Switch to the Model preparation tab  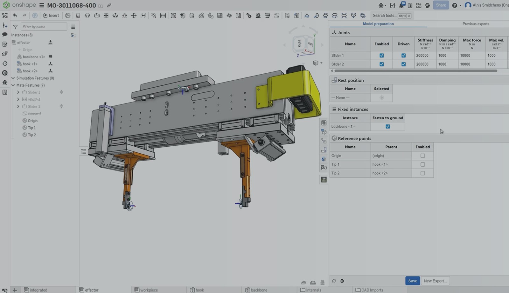tap(378, 24)
